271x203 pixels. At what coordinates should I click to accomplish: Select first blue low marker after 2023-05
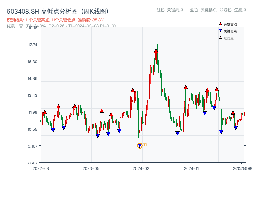tap(98, 136)
